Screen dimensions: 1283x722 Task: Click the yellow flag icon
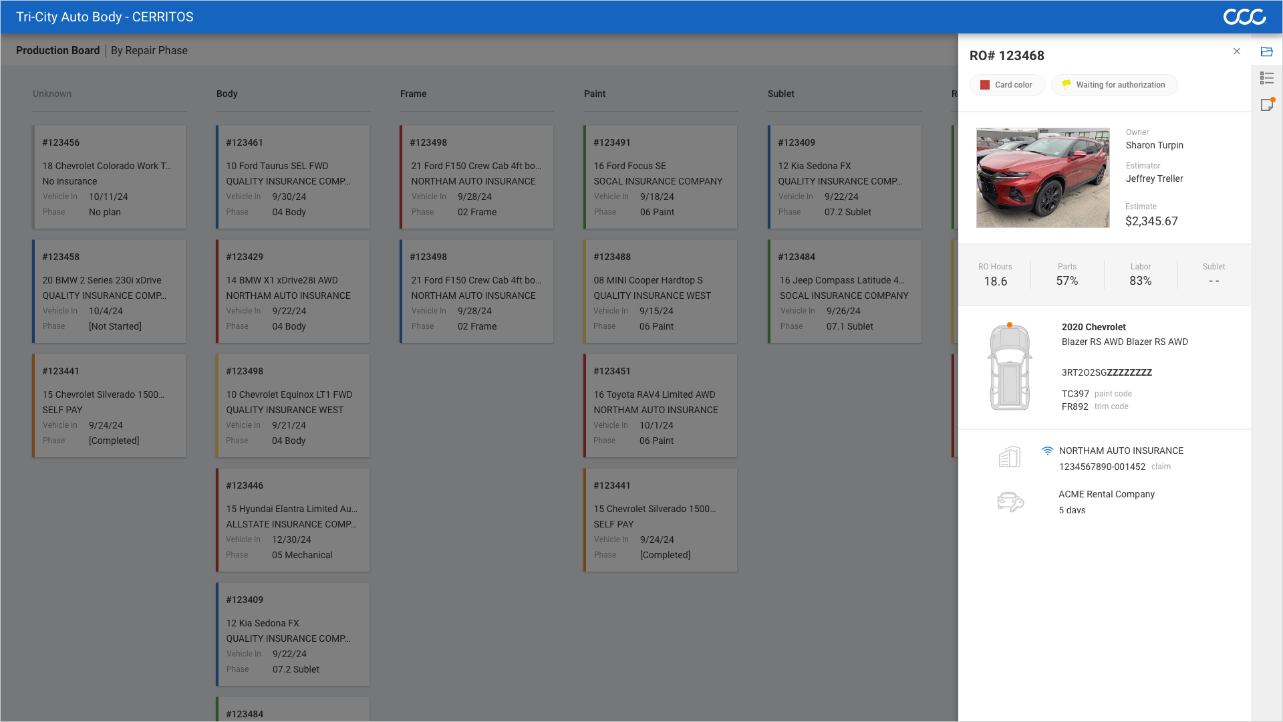[x=1066, y=84]
